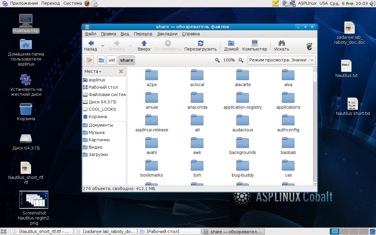Open Система menu in top panel
Viewport: 376px width, 235px height.
click(73, 3)
